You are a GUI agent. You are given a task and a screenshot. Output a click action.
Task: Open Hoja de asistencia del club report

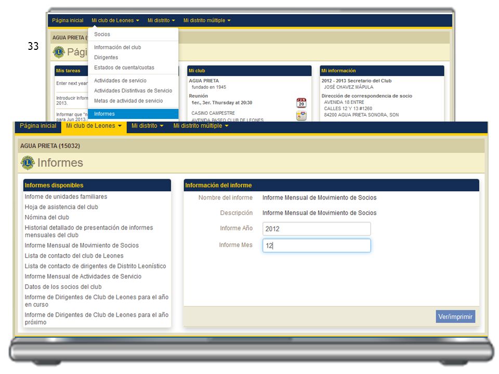[61, 207]
